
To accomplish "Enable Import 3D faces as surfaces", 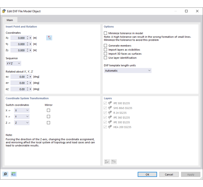I will click(106, 54).
